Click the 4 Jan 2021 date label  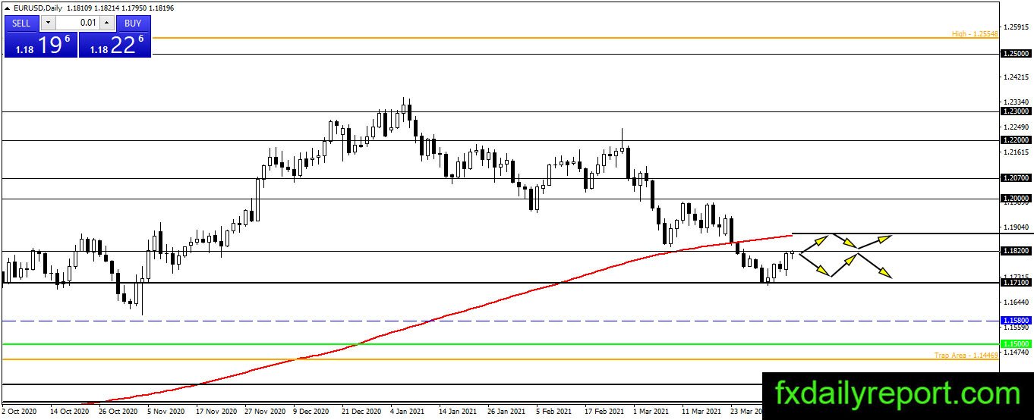tap(408, 412)
